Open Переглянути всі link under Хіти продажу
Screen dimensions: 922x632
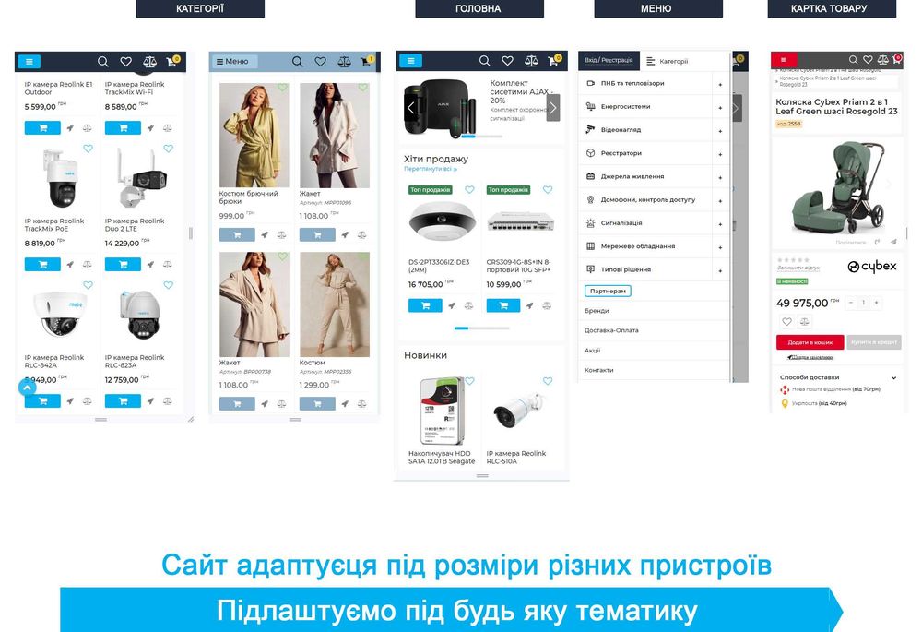[x=431, y=169]
